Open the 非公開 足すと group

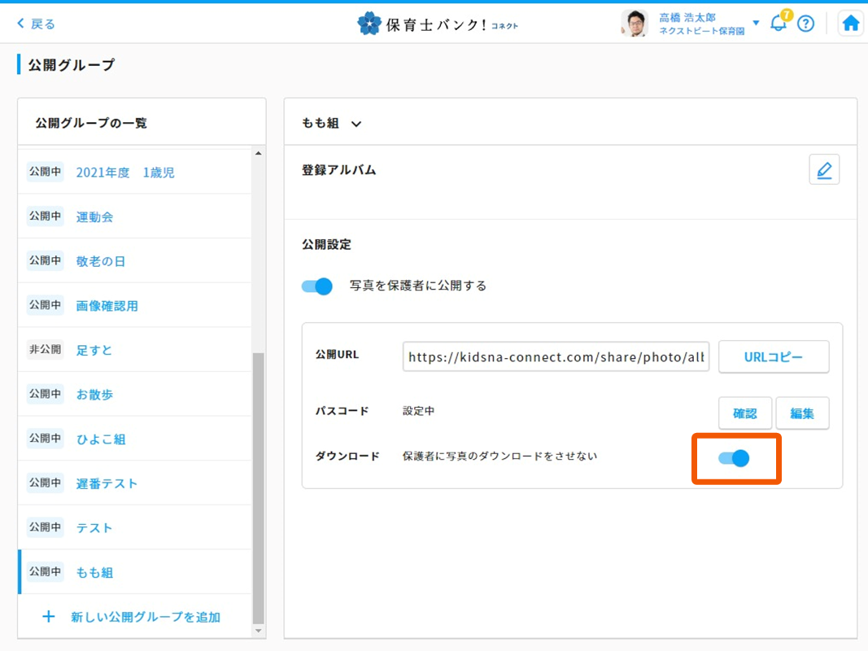(94, 351)
